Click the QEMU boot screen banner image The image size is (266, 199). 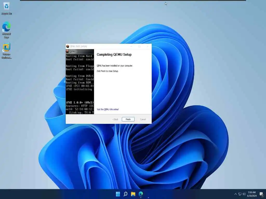tap(80, 82)
